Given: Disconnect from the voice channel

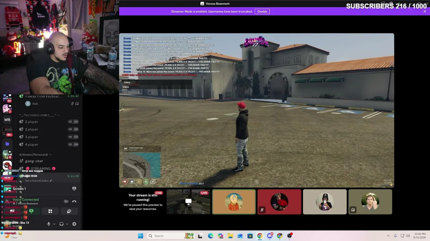Looking at the screenshot, I should [x=74, y=202].
